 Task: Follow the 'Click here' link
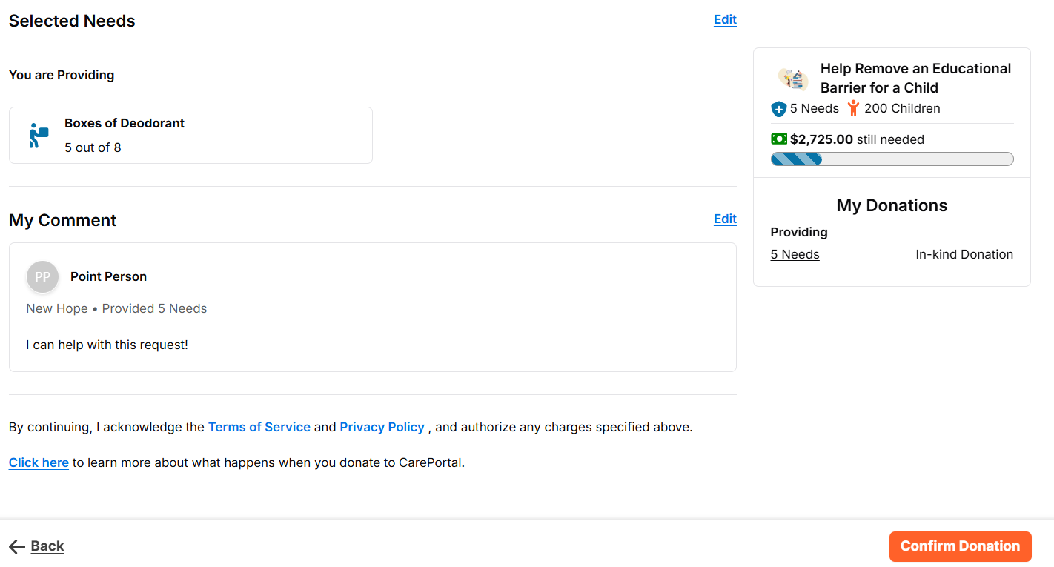click(39, 462)
